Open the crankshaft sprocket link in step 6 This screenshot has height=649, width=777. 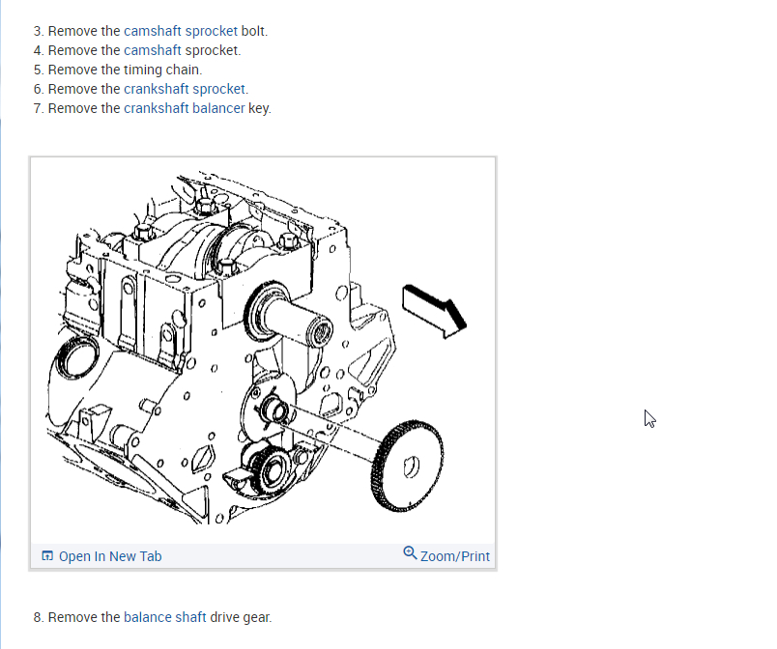coord(185,89)
